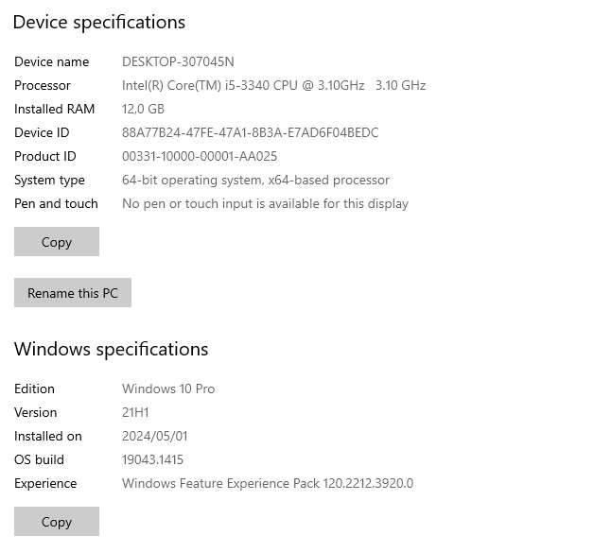The image size is (611, 553).
Task: Click the Product ID value 00331-10000-00001-AA025
Action: click(200, 156)
